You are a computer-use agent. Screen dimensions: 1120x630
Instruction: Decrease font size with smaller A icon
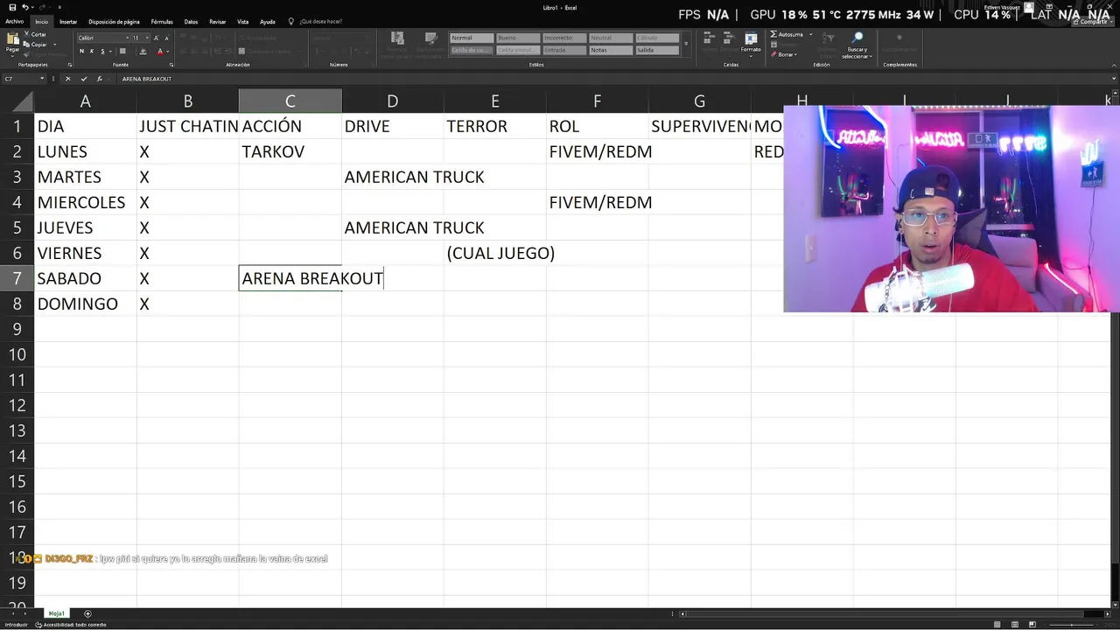pos(167,38)
